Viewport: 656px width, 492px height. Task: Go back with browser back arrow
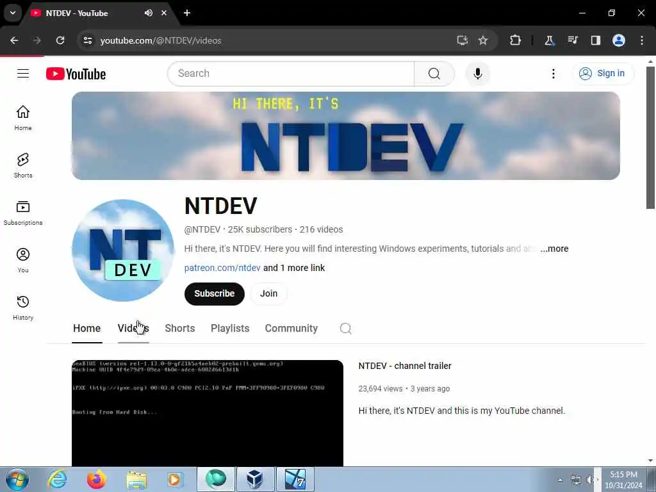point(14,40)
